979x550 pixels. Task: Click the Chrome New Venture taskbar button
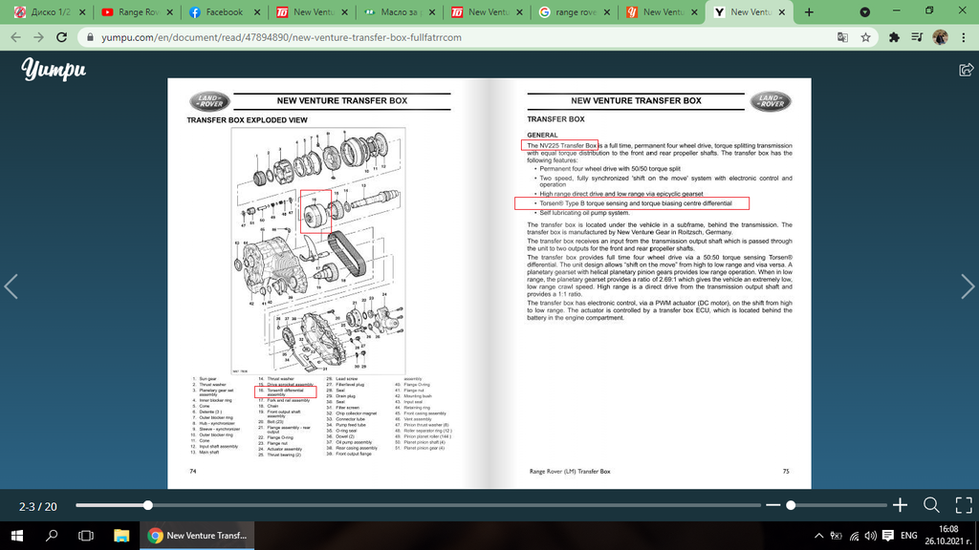click(197, 536)
